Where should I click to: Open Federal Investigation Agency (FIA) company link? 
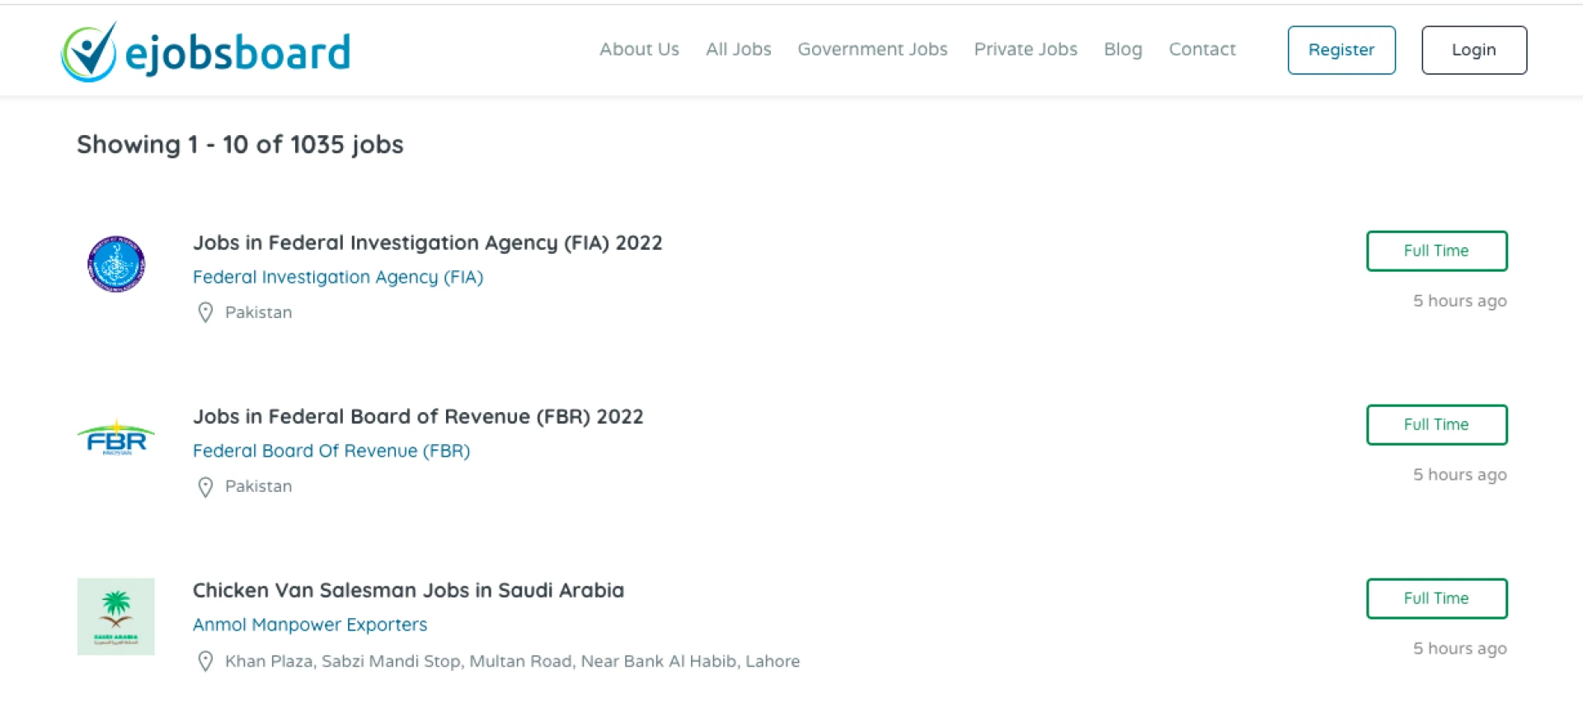point(338,278)
